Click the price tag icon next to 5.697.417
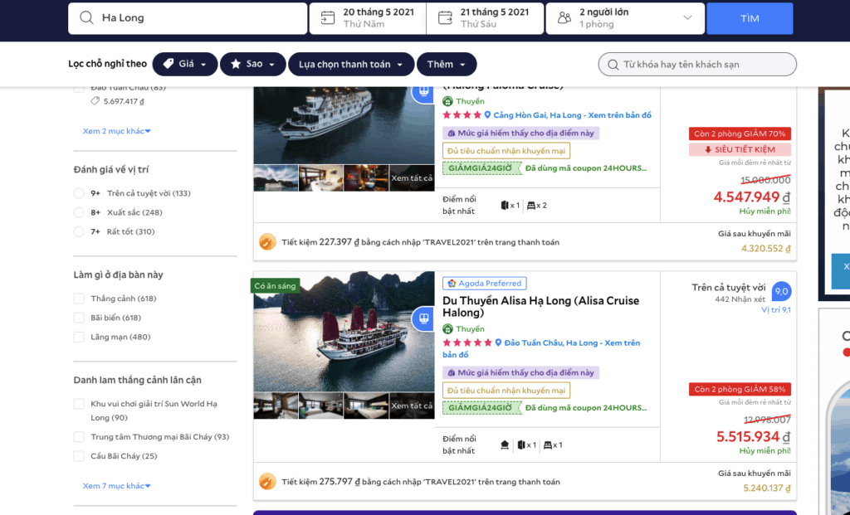850x515 pixels. 95,100
